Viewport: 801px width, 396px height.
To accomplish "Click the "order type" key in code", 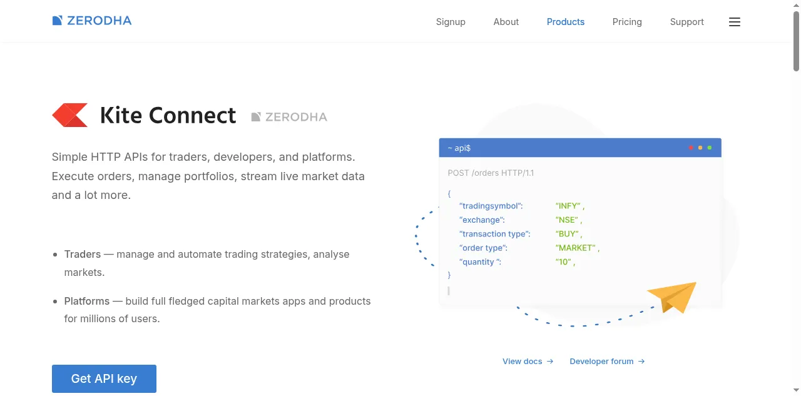I will [483, 248].
